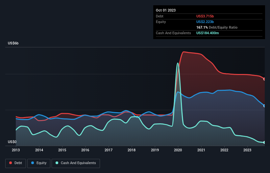Click the Equity row label in tooltip
This screenshot has height=173, width=270.
click(x=161, y=22)
